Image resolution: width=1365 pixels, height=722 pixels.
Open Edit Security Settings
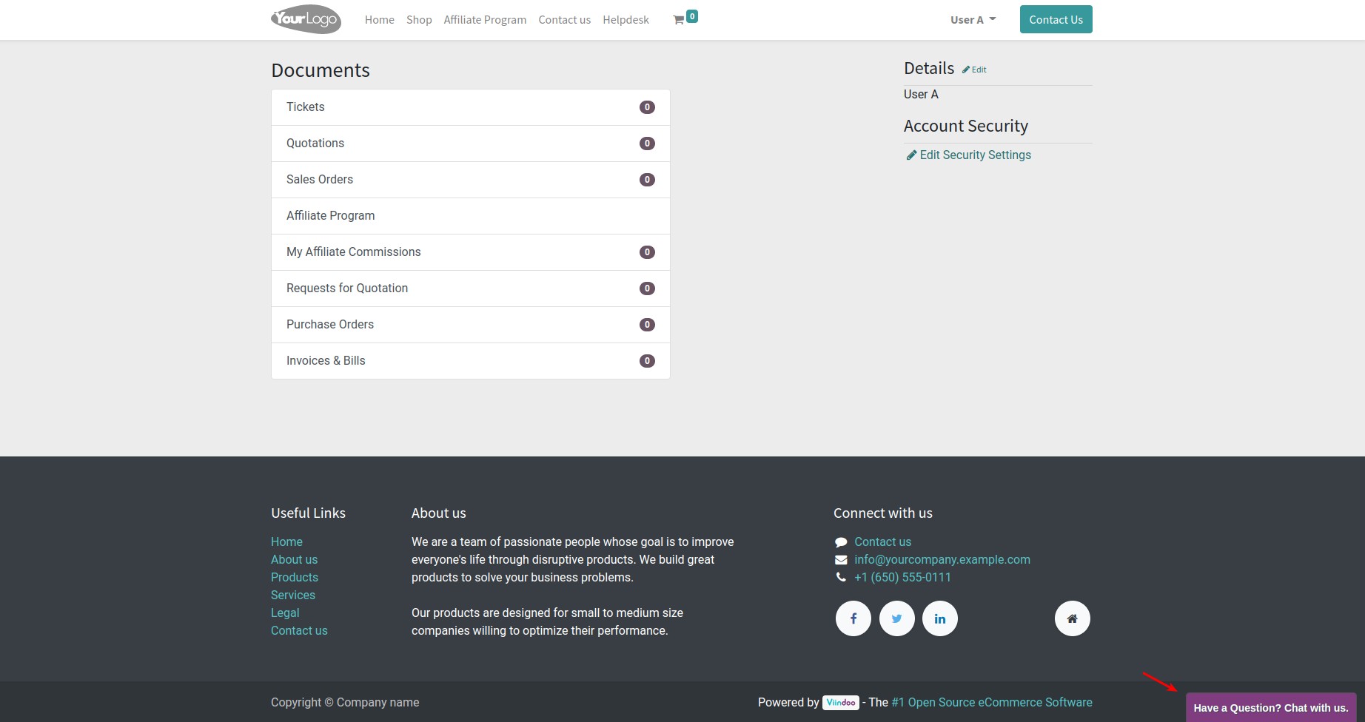pyautogui.click(x=975, y=155)
